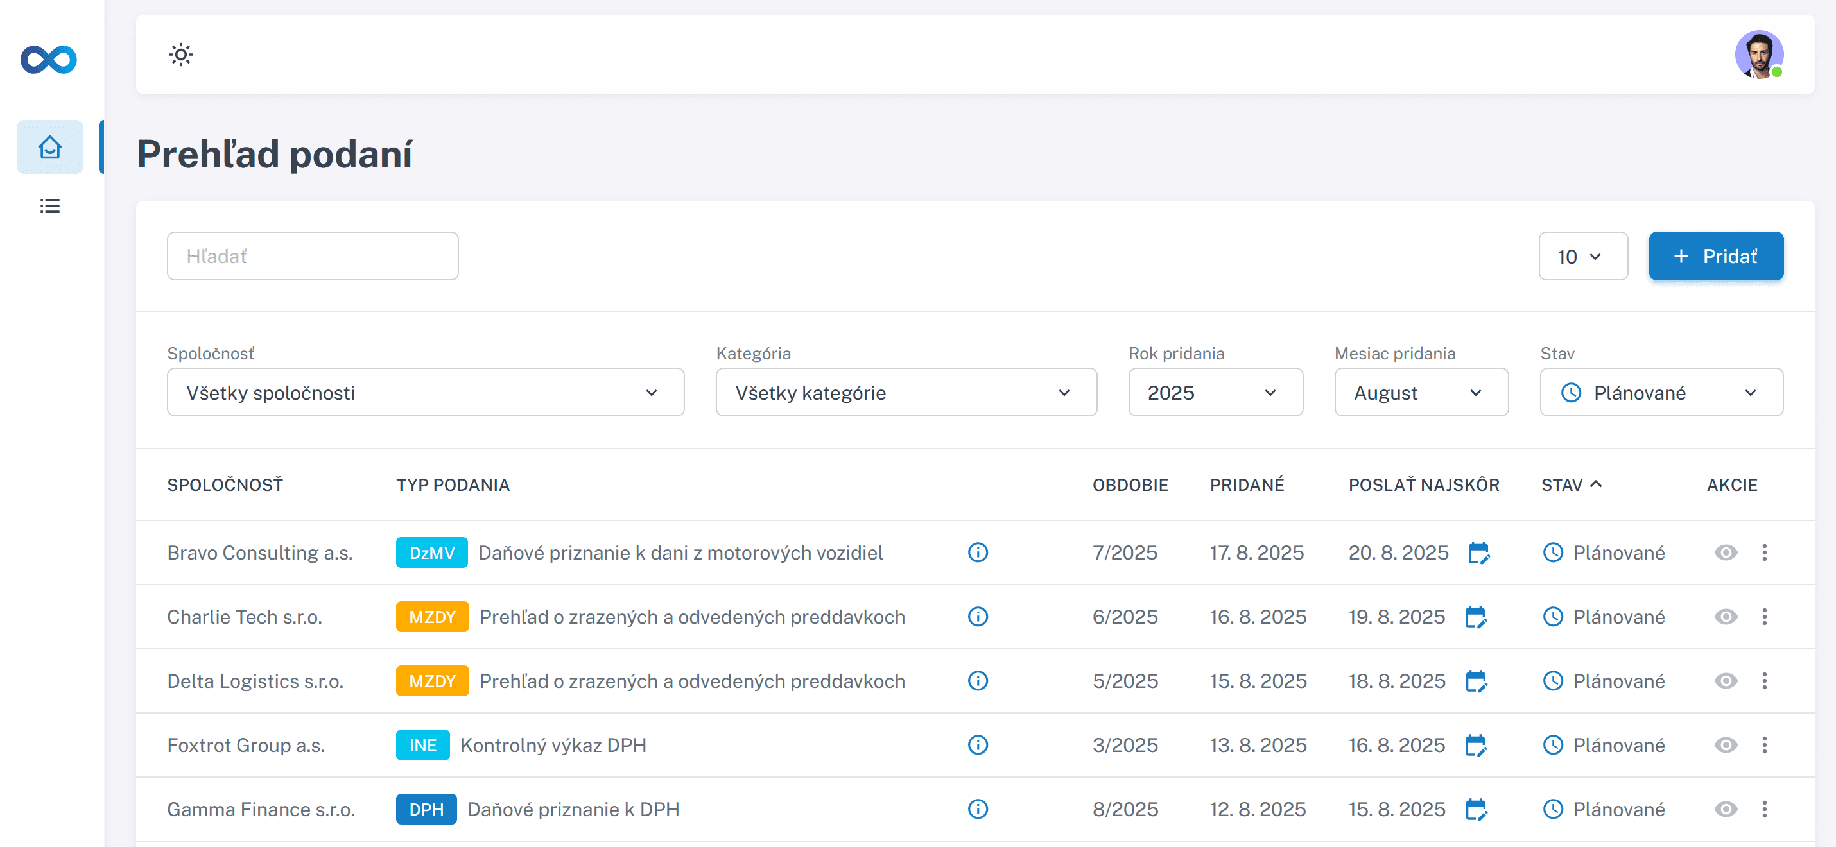Screen dimensions: 1836x847
Task: View the Delta Logistics submission via eye icon
Action: [x=1726, y=681]
